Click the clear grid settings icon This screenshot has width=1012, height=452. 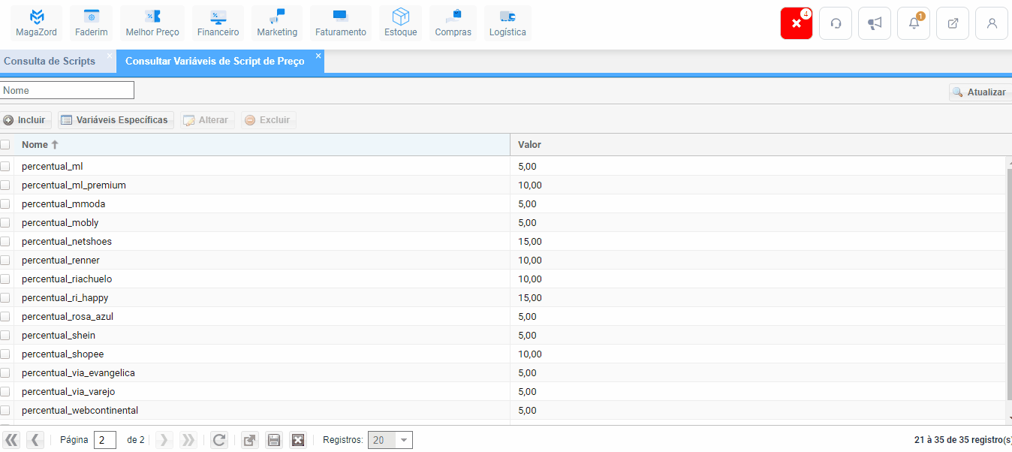point(298,440)
